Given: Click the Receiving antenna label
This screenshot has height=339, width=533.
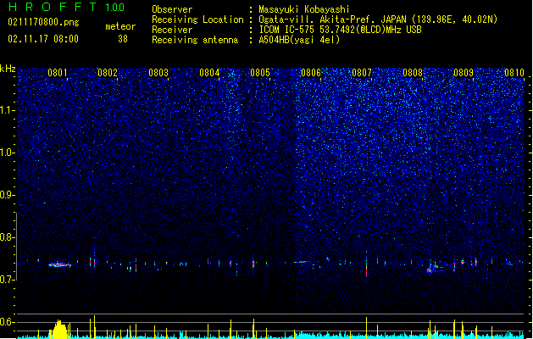Looking at the screenshot, I should (195, 40).
